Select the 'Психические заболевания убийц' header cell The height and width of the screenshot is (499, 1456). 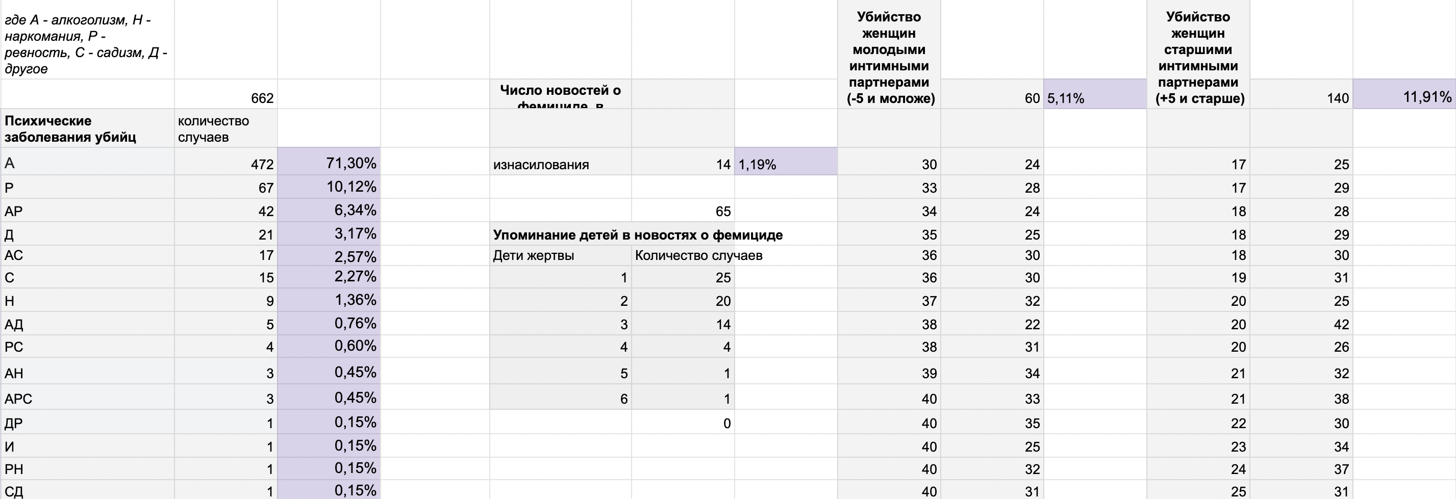pos(88,128)
